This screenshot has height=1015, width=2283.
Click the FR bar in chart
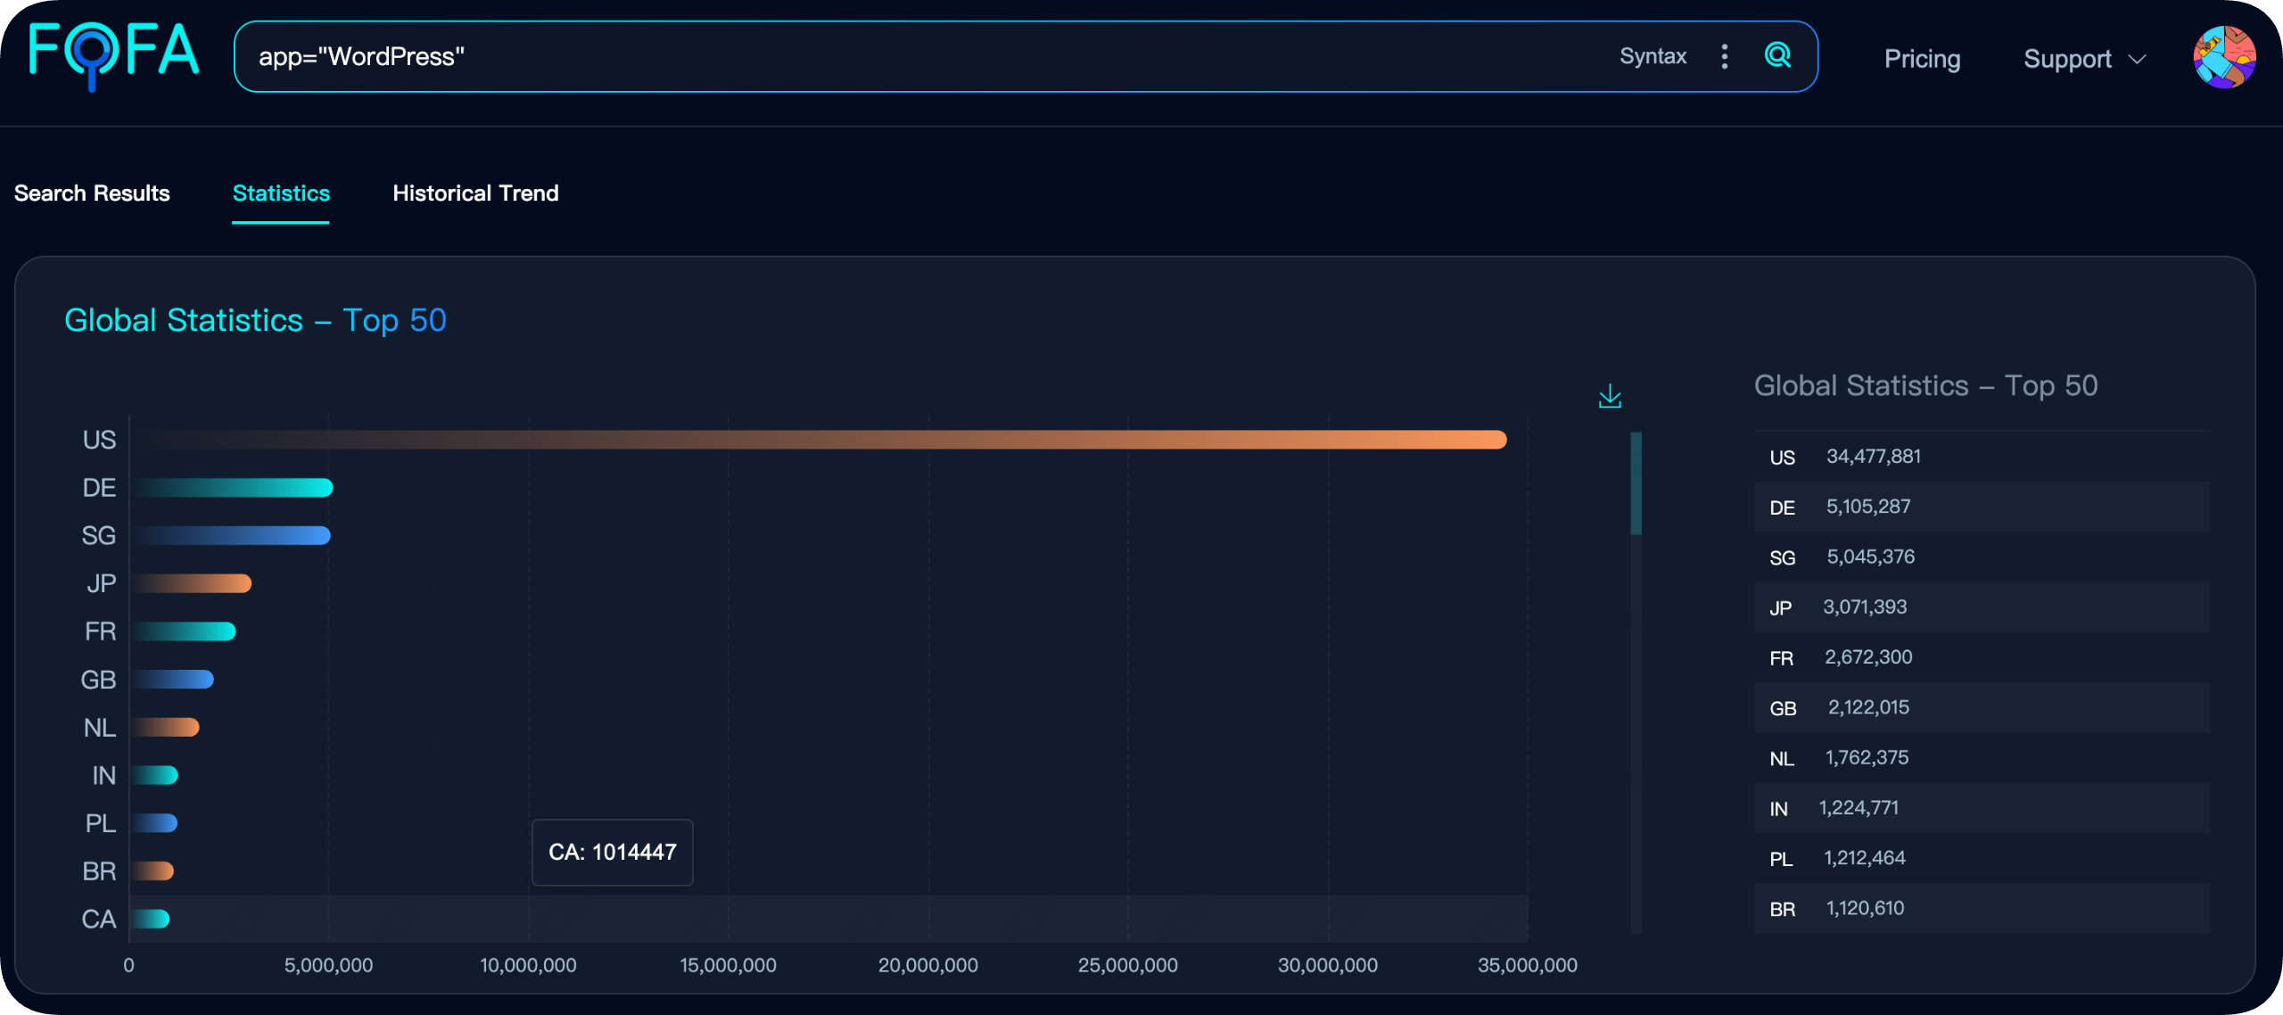pos(183,631)
